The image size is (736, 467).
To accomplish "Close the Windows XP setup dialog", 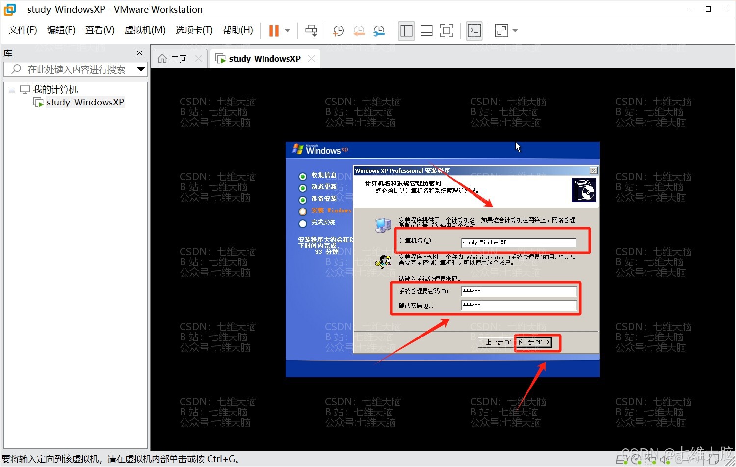I will pos(593,171).
